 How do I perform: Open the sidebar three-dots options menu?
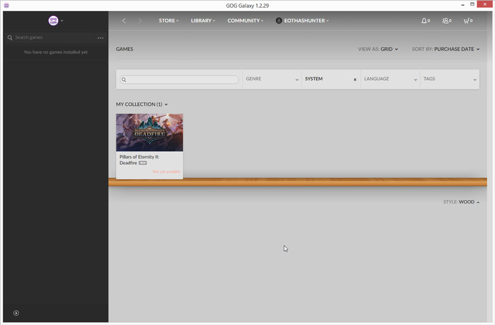[101, 38]
